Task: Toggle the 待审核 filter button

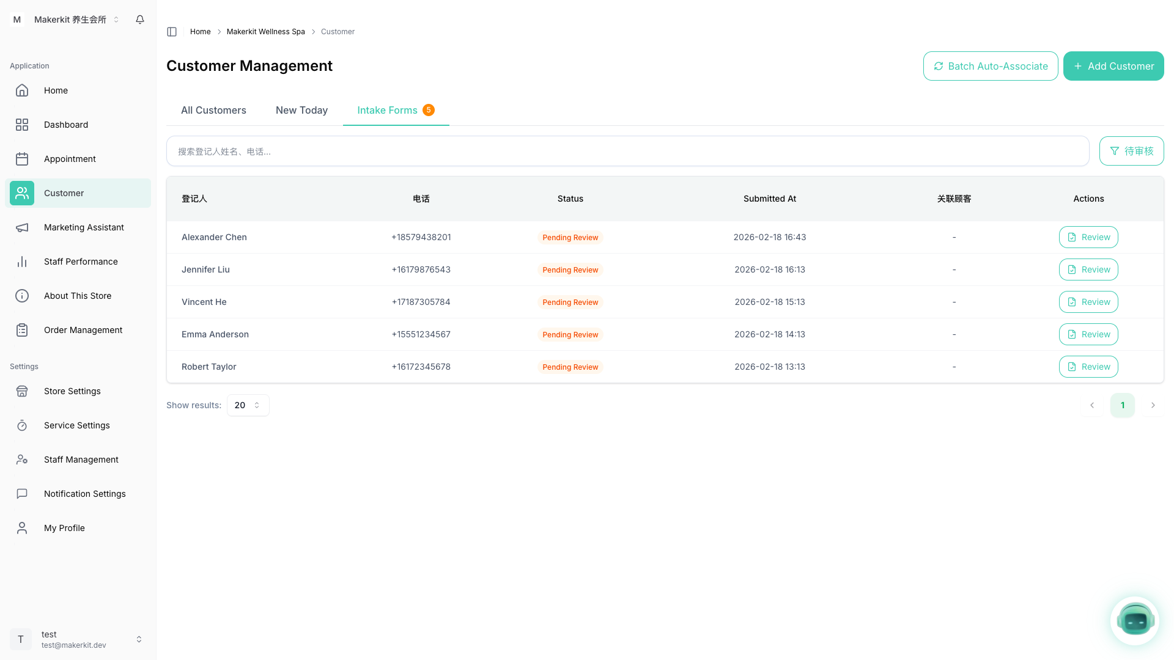Action: click(x=1131, y=151)
